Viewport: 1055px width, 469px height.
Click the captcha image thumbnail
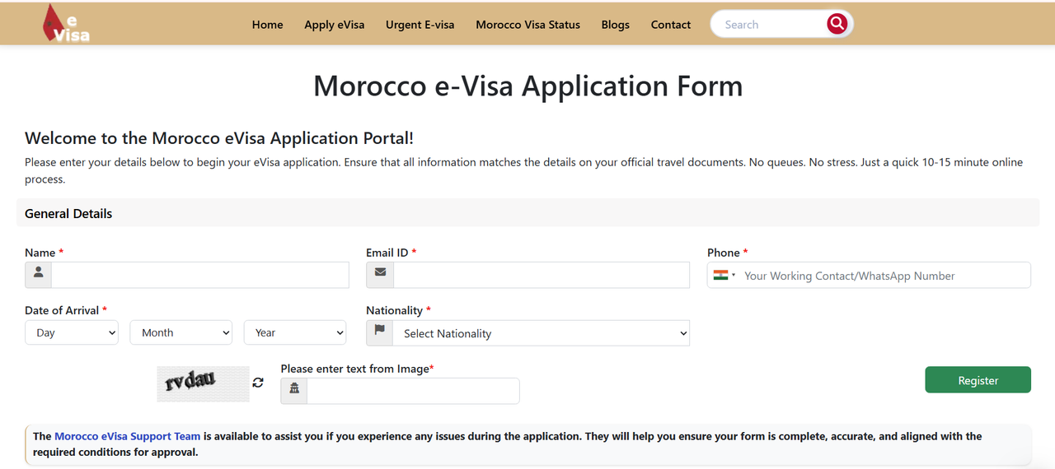[x=203, y=383]
